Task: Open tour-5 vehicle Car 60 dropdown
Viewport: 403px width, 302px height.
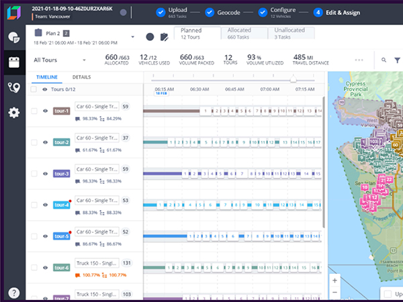Action: (x=97, y=232)
